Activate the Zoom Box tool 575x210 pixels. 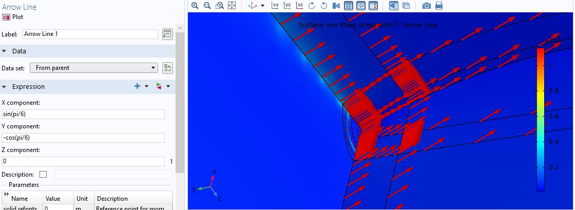tap(220, 6)
